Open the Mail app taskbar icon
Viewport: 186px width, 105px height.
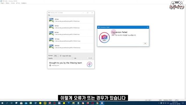(26, 103)
